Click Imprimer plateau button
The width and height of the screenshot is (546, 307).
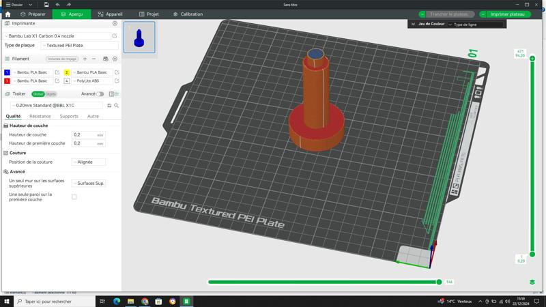507,14
